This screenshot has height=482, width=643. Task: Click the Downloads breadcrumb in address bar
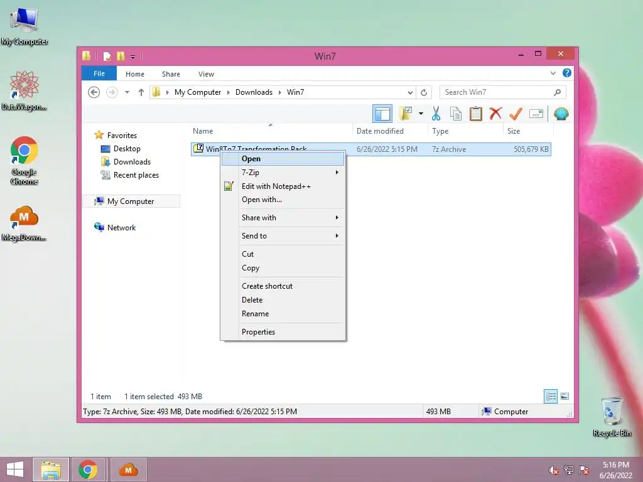[254, 92]
